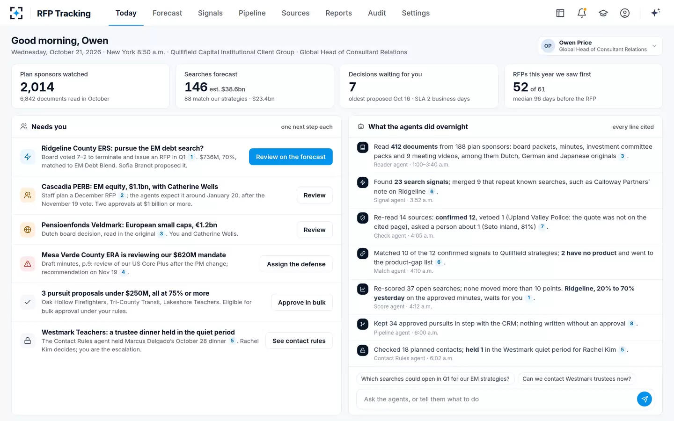Open citation 8 on the Pipeline agent line

[631, 324]
